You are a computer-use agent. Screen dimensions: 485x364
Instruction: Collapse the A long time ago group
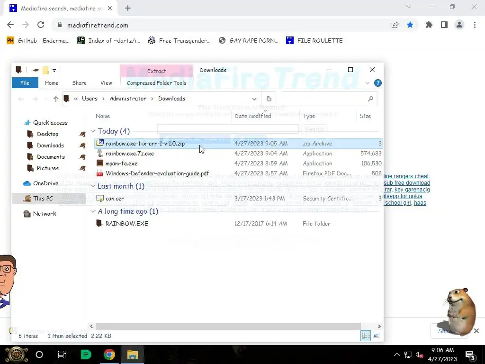[93, 211]
